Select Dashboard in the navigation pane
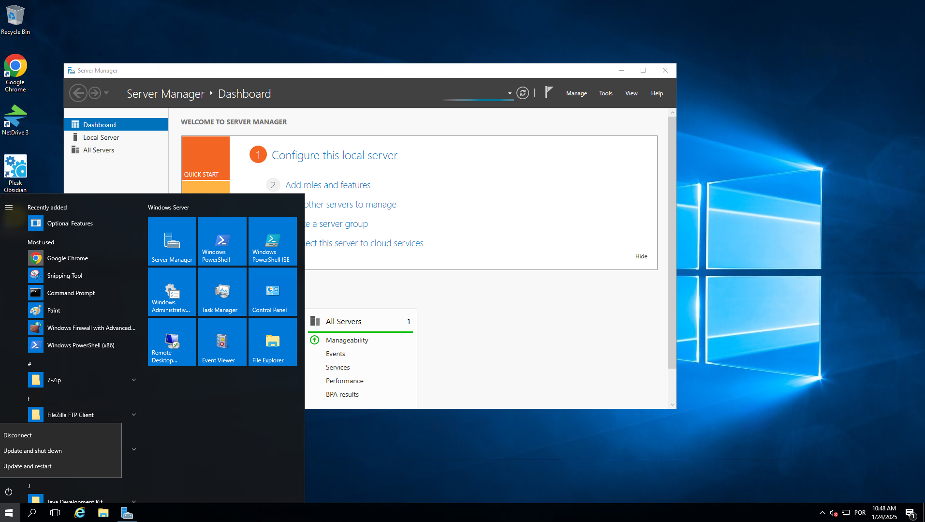 (116, 125)
